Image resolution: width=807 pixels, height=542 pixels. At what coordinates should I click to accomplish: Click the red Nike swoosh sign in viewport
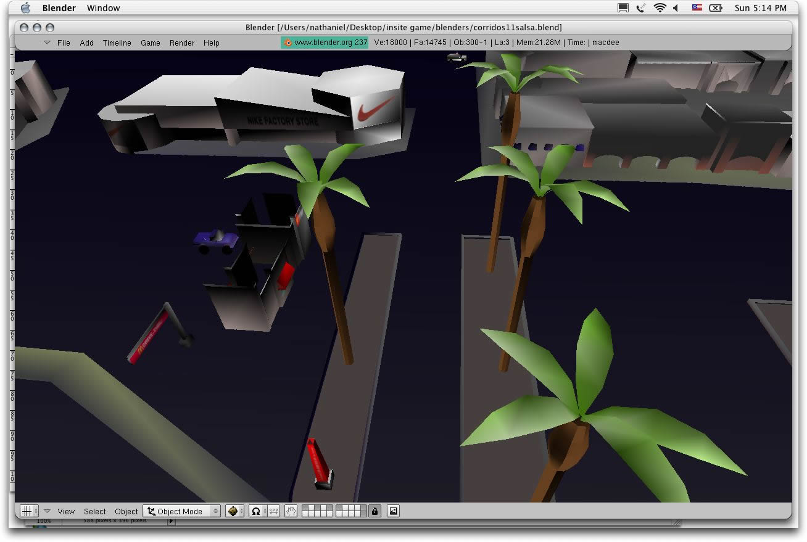coord(375,109)
